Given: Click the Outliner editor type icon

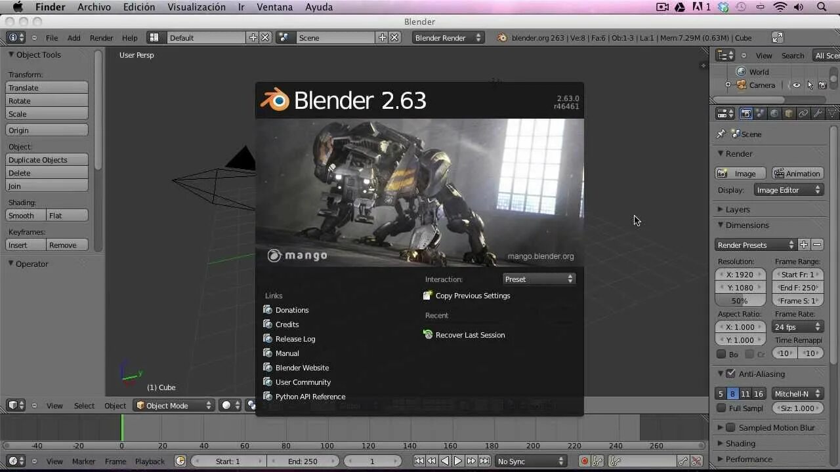Looking at the screenshot, I should coord(725,56).
